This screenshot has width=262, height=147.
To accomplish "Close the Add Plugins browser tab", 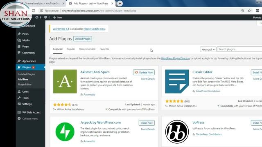I will click(112, 4).
